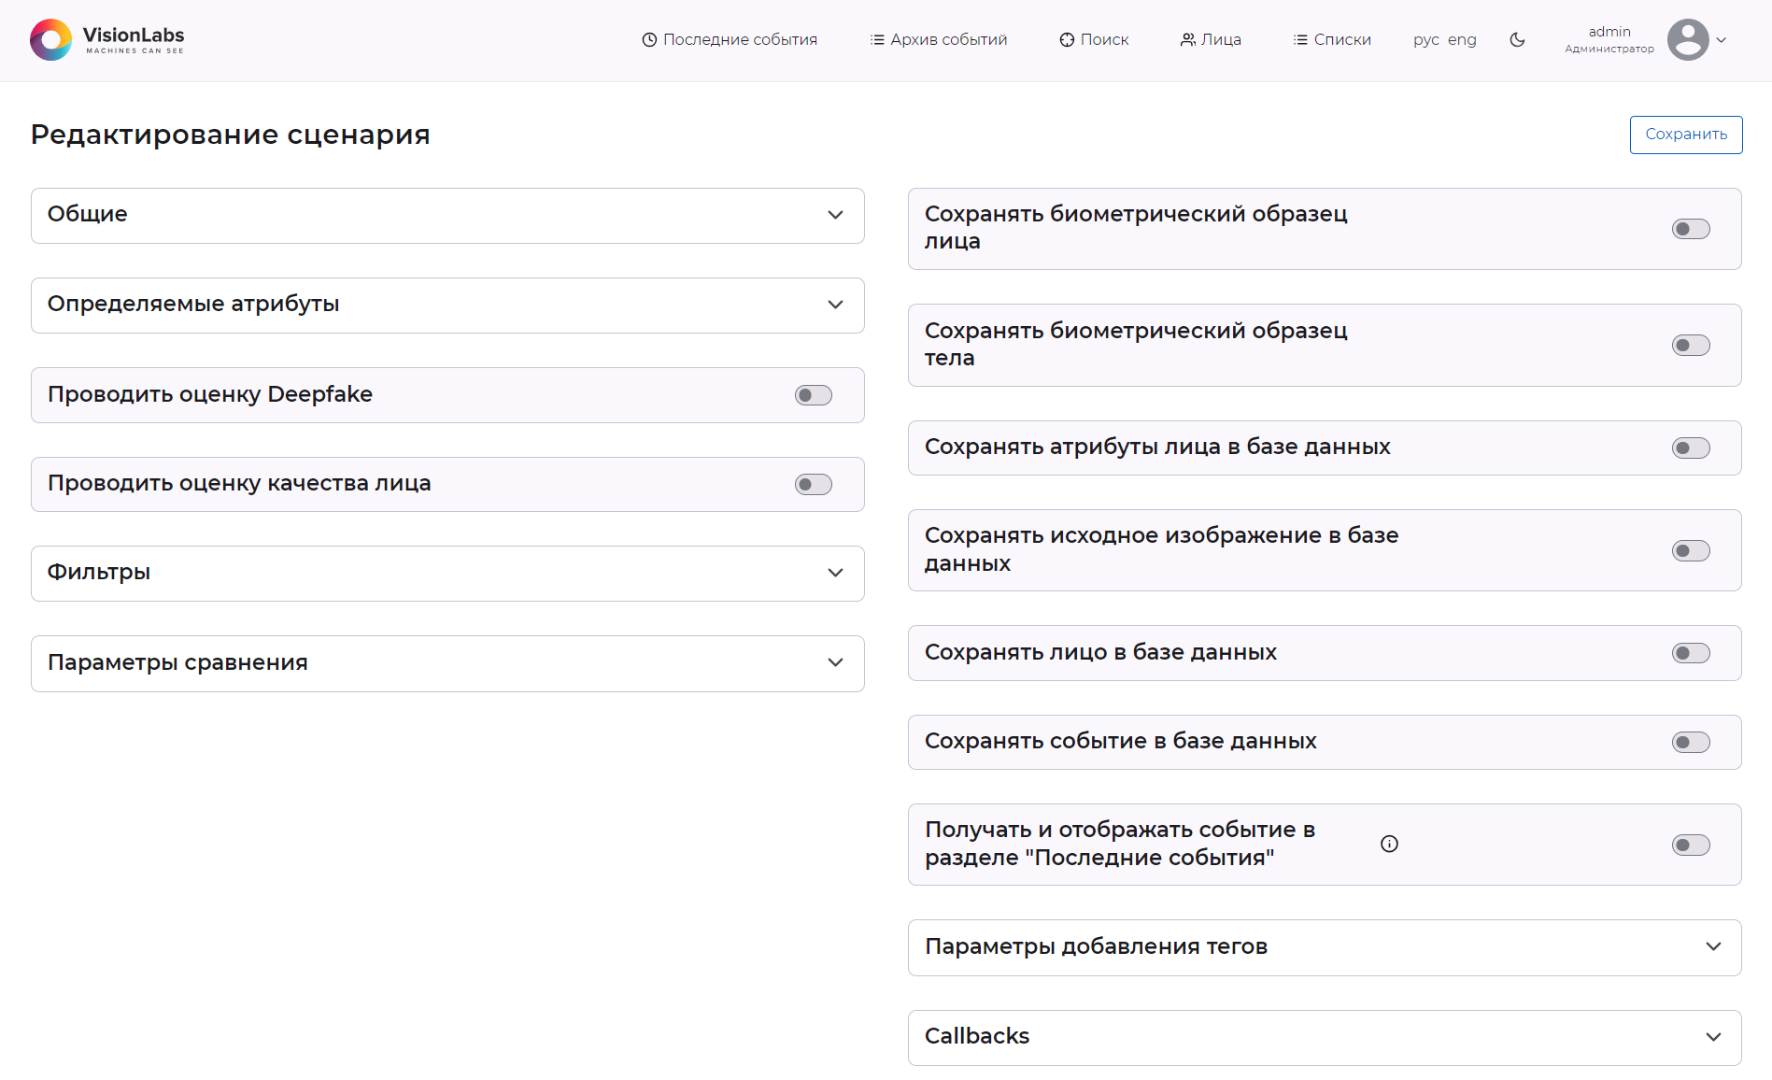1772x1080 pixels.
Task: Toggle Сохранять событие в базе данных
Action: pyautogui.click(x=1691, y=743)
